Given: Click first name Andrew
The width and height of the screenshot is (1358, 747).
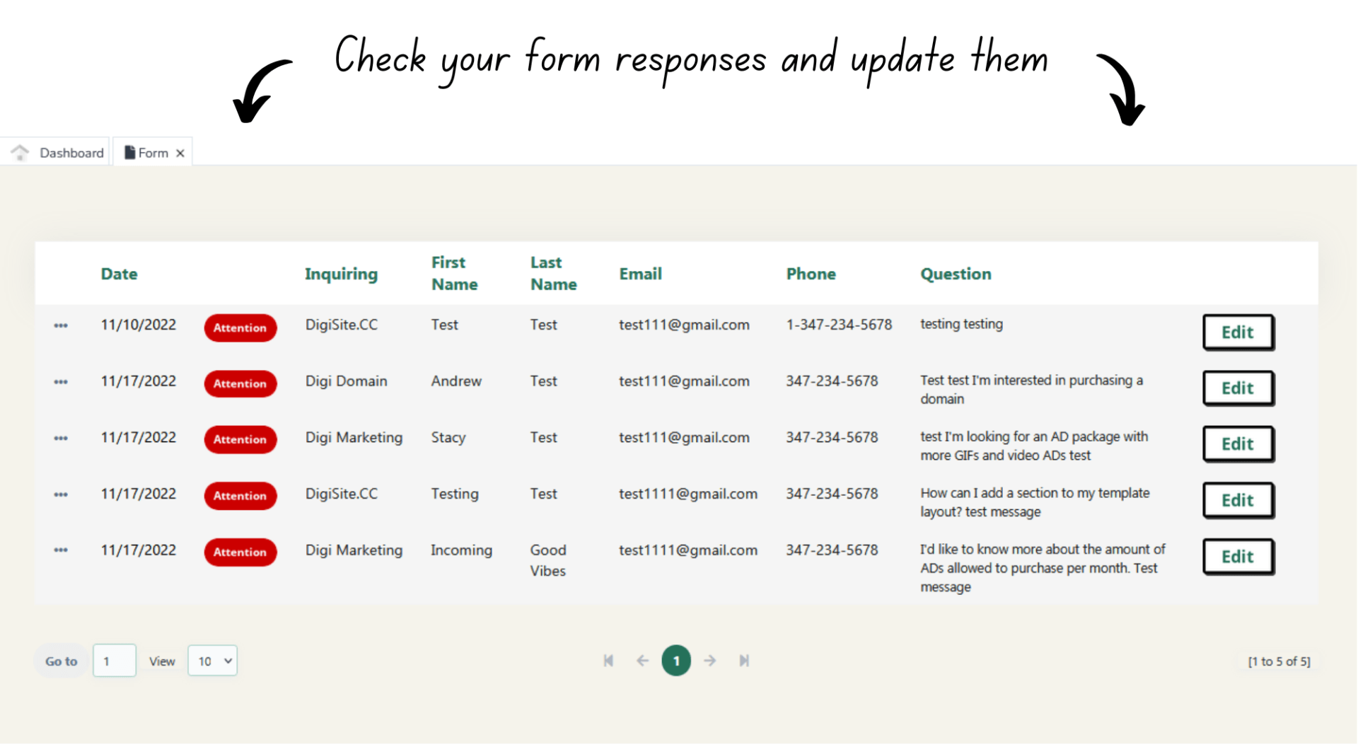Looking at the screenshot, I should [x=456, y=381].
